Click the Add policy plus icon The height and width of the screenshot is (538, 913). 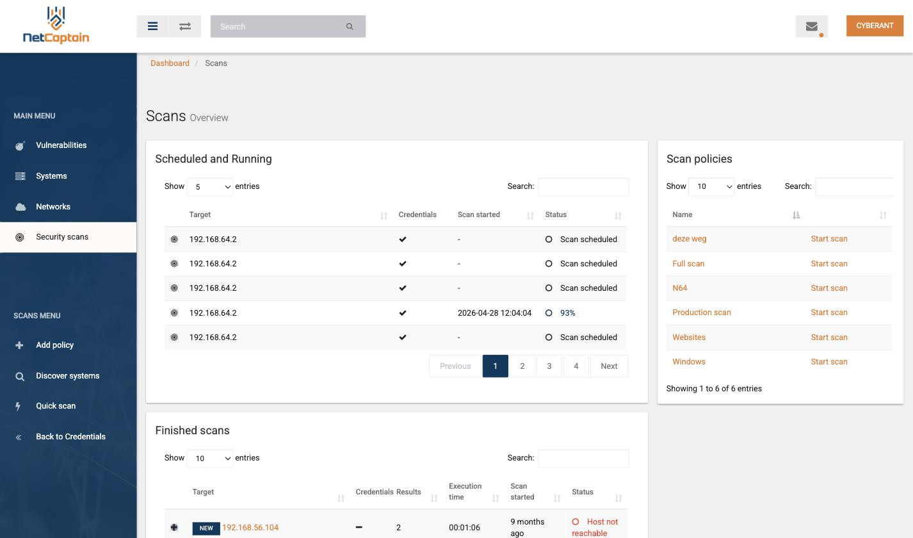pos(19,345)
